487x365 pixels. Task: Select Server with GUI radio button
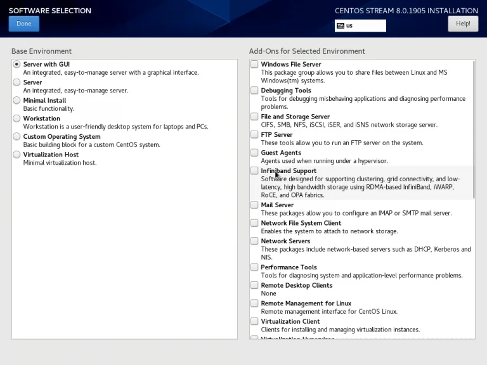click(x=16, y=65)
